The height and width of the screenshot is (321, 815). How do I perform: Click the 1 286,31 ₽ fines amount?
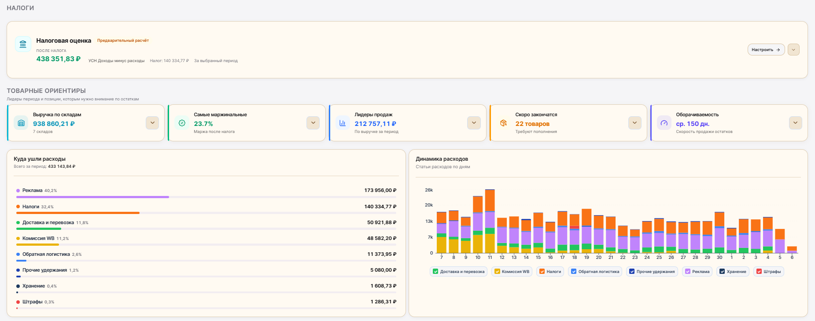384,302
